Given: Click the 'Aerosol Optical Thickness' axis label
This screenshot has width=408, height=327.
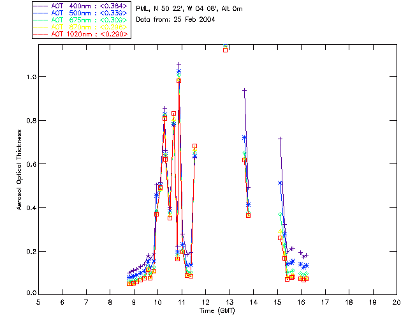Looking at the screenshot, I should tap(19, 170).
